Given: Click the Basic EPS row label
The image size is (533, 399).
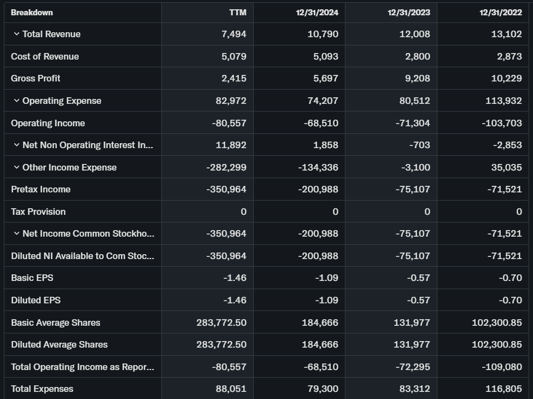Looking at the screenshot, I should pyautogui.click(x=32, y=278).
